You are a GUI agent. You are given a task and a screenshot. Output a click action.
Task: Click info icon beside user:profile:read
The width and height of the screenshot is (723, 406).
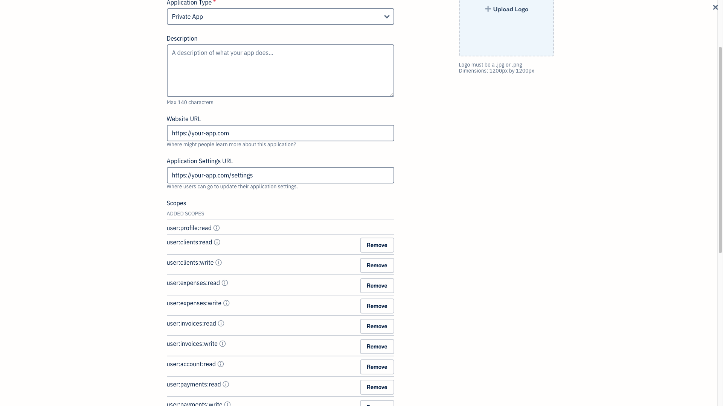point(217,228)
